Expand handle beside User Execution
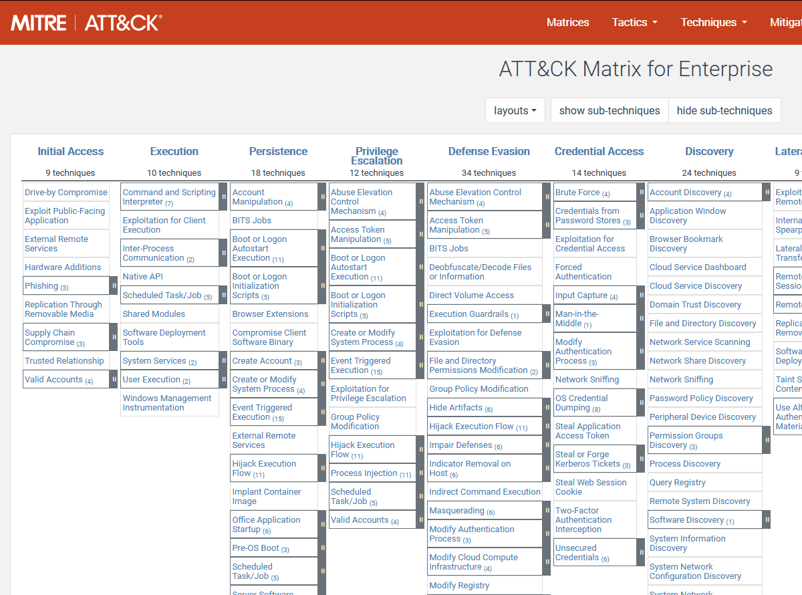 click(223, 379)
